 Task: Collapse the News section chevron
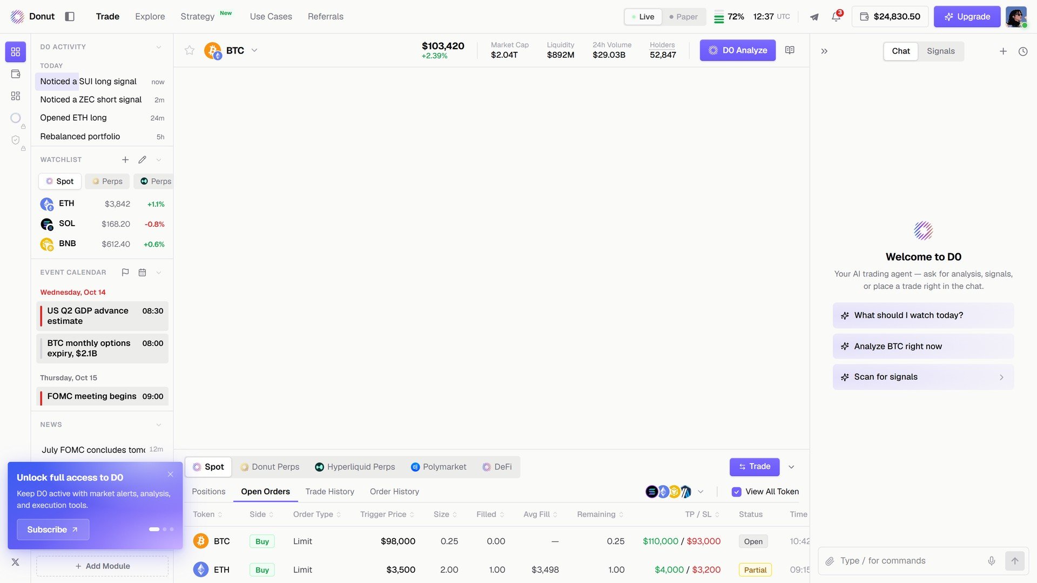click(x=159, y=425)
